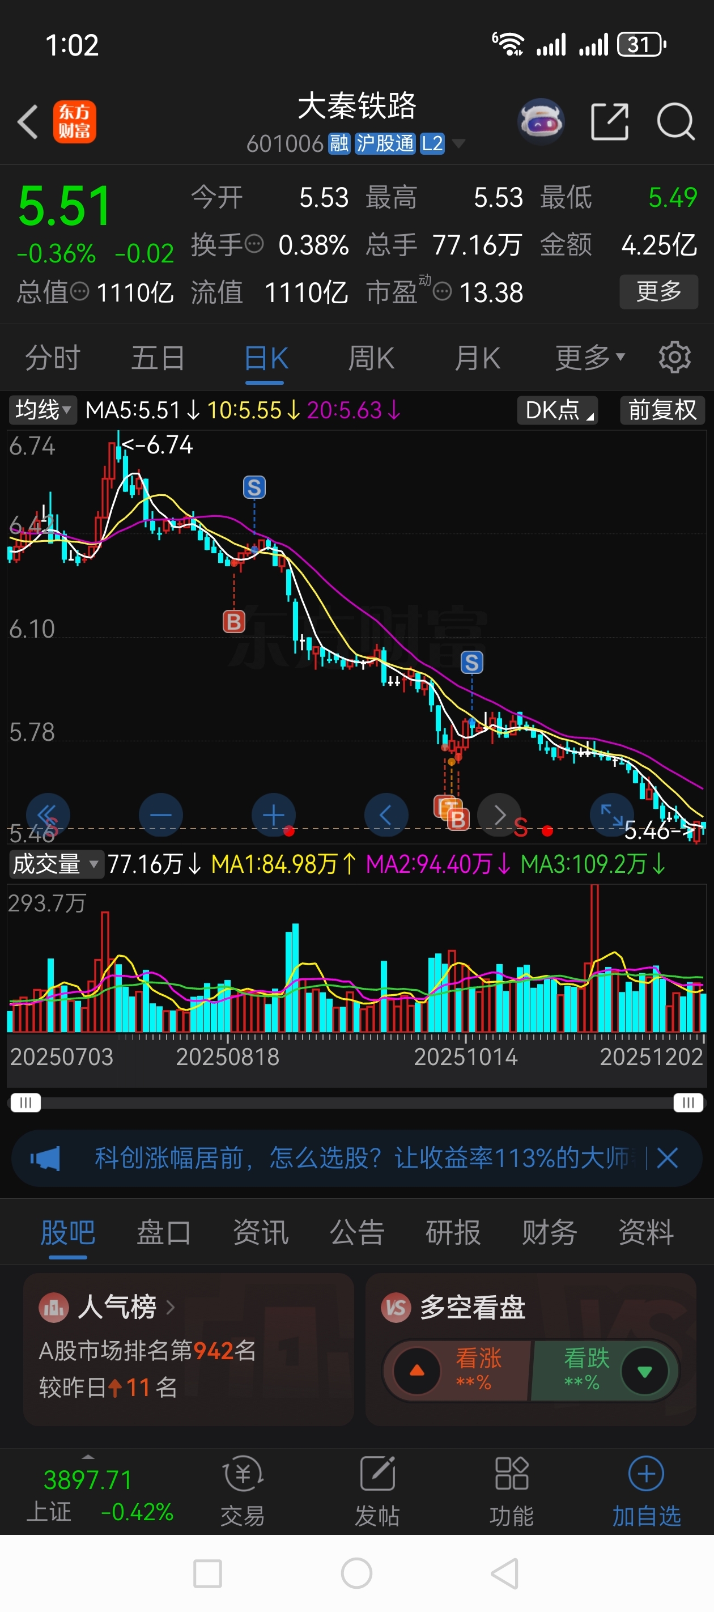Tap the 沪股通 badge
The width and height of the screenshot is (714, 1612).
(385, 144)
